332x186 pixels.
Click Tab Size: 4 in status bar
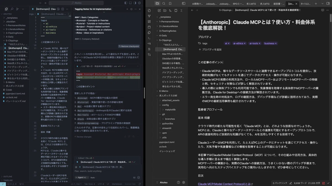click(90, 184)
